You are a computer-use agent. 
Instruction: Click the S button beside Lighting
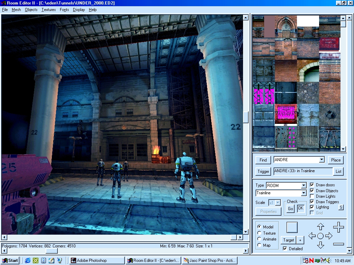coord(341,207)
